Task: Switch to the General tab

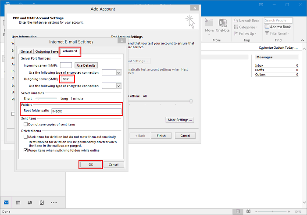Action: tap(26, 51)
